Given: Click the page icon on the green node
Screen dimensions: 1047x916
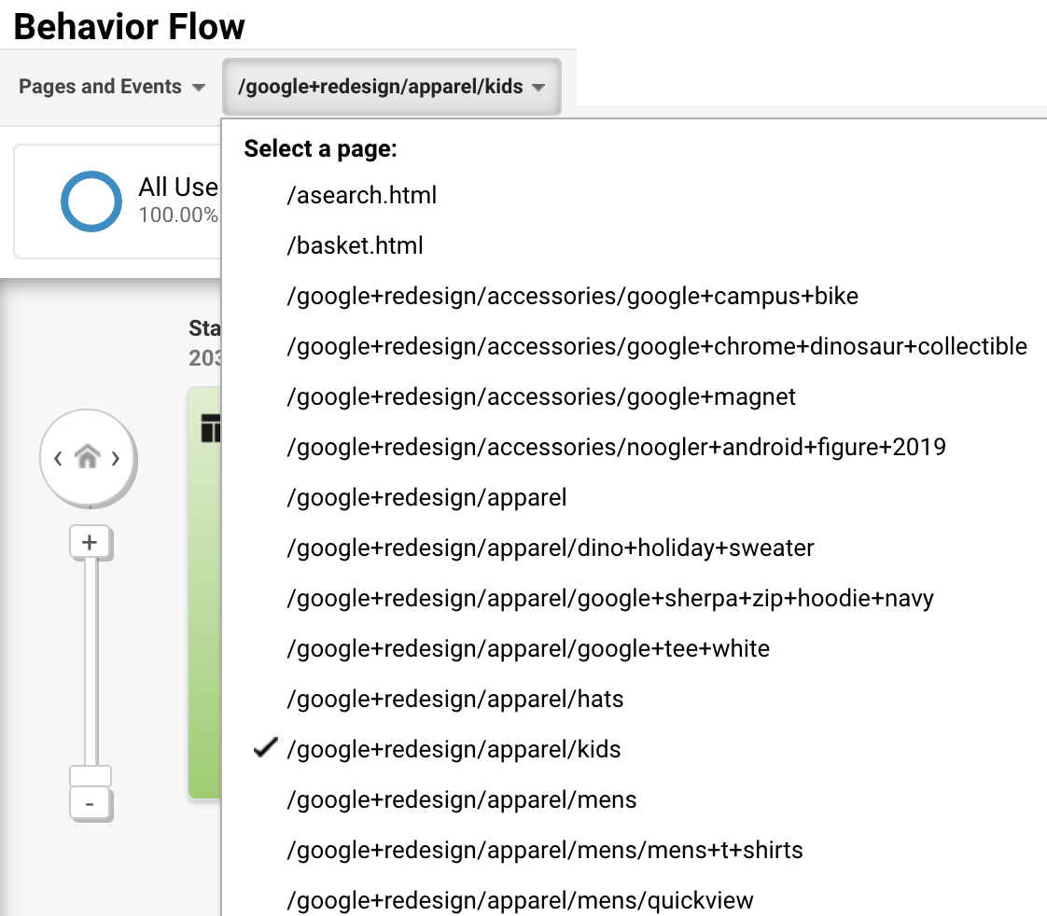Looking at the screenshot, I should click(x=210, y=428).
